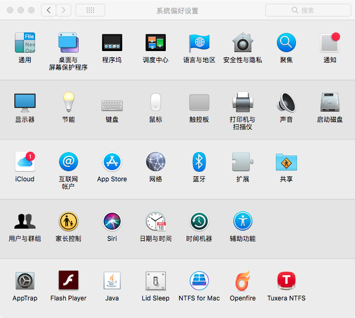Go back using the left arrow button
This screenshot has height=318, width=355.
48,10
